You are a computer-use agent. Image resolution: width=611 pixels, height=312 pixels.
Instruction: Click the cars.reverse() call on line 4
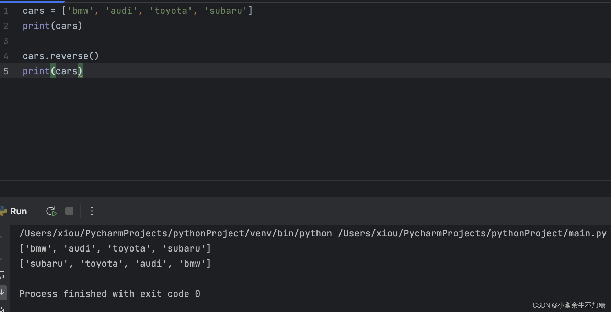(x=61, y=56)
